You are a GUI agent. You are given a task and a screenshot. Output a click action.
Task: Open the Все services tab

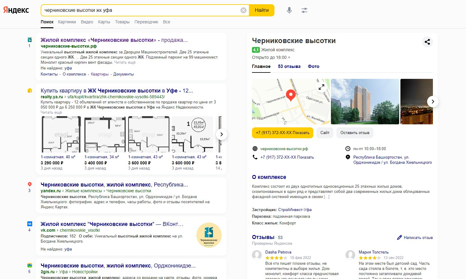click(x=167, y=22)
